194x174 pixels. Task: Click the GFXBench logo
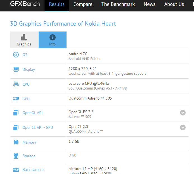[25, 4]
